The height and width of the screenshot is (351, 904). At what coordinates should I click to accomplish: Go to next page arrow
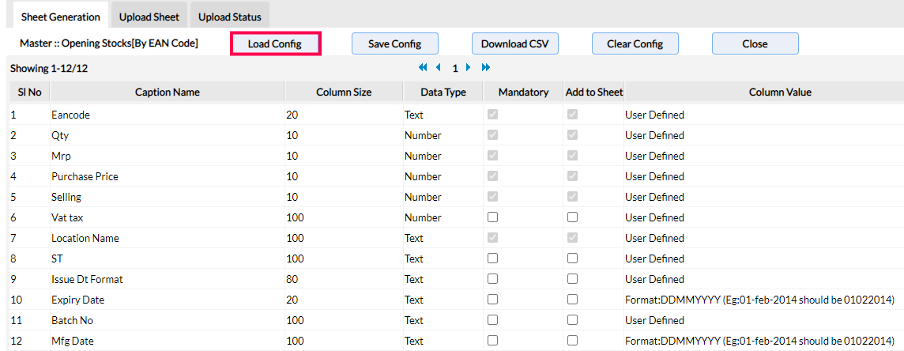click(x=469, y=68)
